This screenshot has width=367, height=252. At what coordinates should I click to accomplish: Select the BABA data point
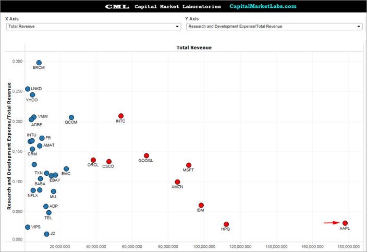(x=41, y=179)
